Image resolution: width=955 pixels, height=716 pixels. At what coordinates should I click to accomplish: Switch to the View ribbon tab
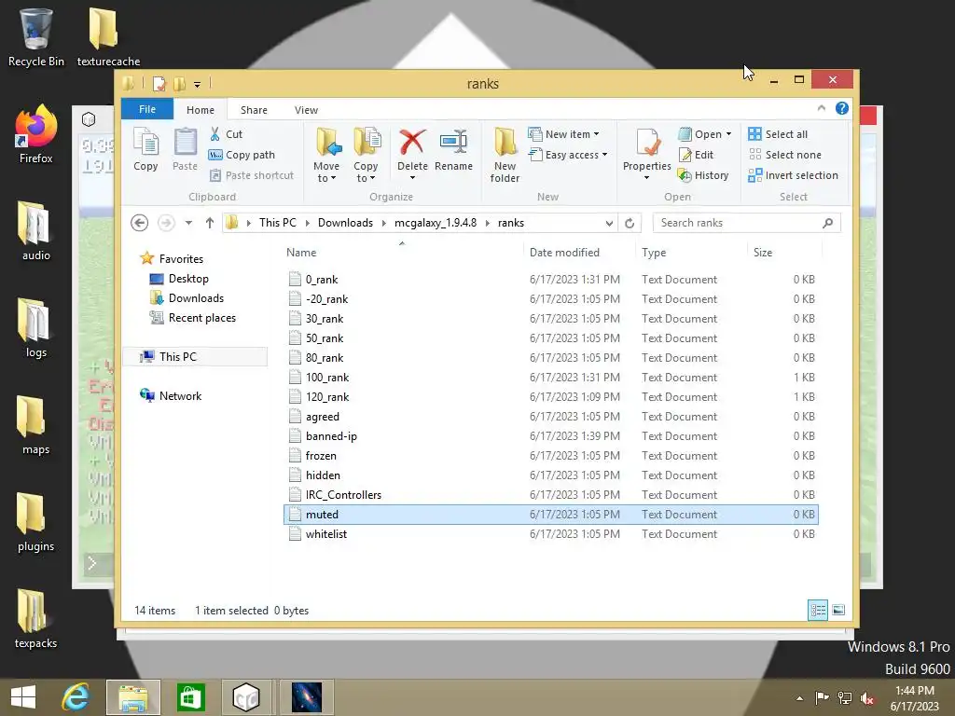click(306, 110)
